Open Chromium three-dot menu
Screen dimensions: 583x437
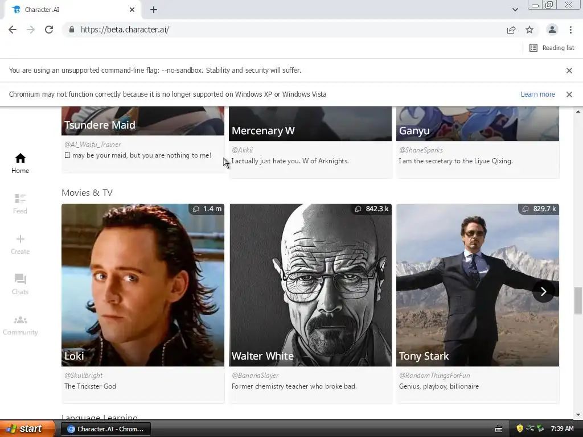pyautogui.click(x=570, y=30)
